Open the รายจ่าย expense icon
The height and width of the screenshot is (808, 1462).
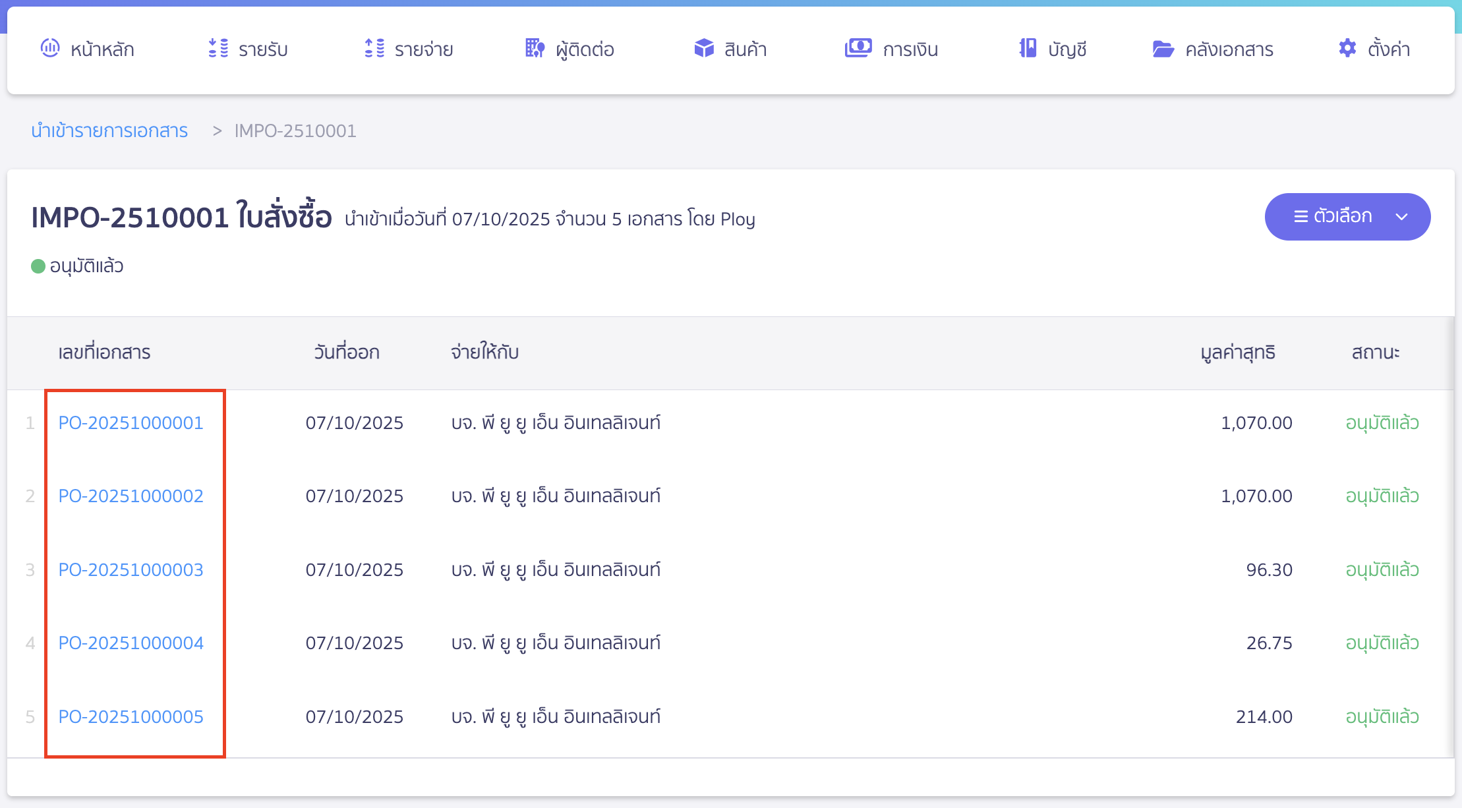click(x=374, y=48)
